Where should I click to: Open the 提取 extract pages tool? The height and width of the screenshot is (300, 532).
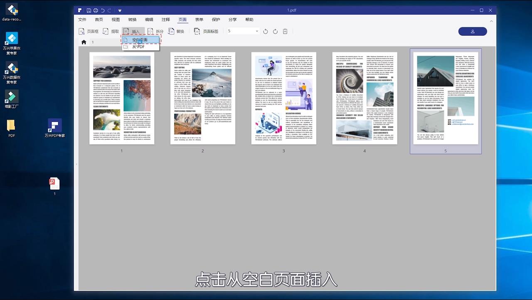pyautogui.click(x=112, y=31)
